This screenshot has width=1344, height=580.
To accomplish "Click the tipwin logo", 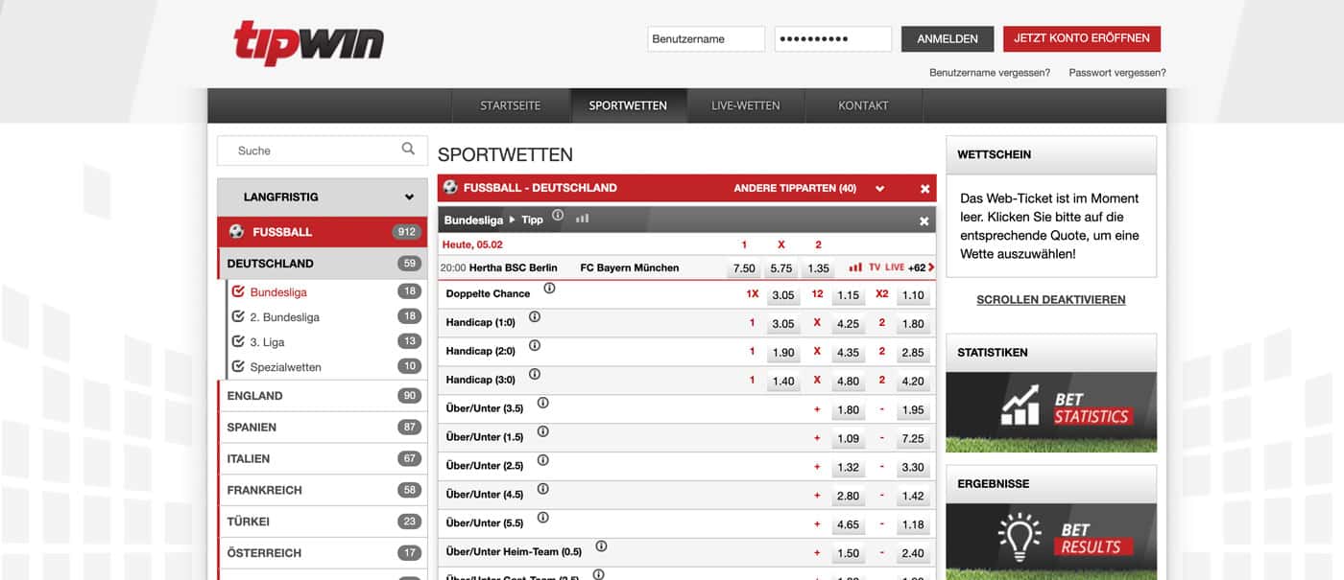I will (x=308, y=43).
